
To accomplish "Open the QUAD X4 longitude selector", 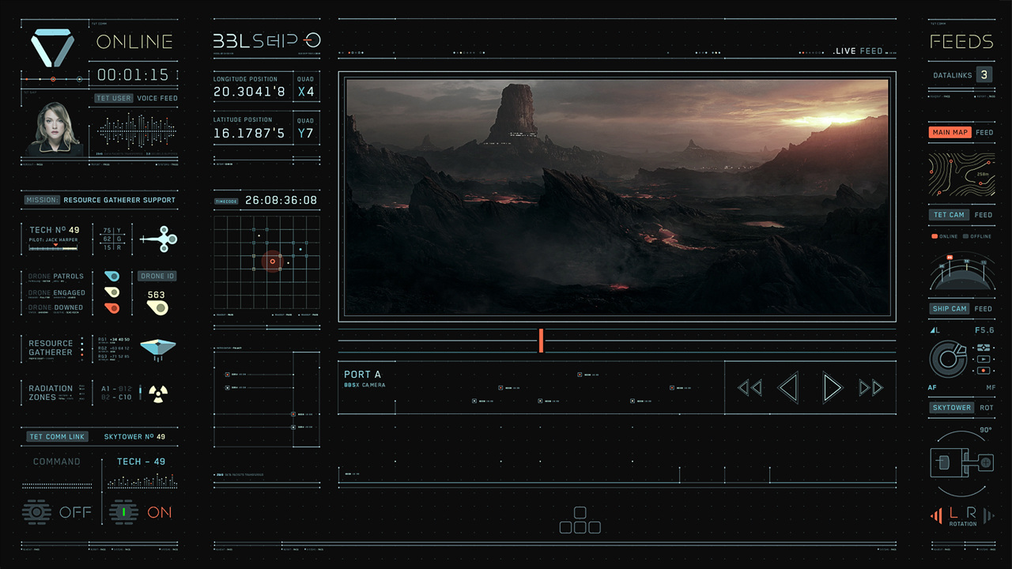I will (x=305, y=92).
